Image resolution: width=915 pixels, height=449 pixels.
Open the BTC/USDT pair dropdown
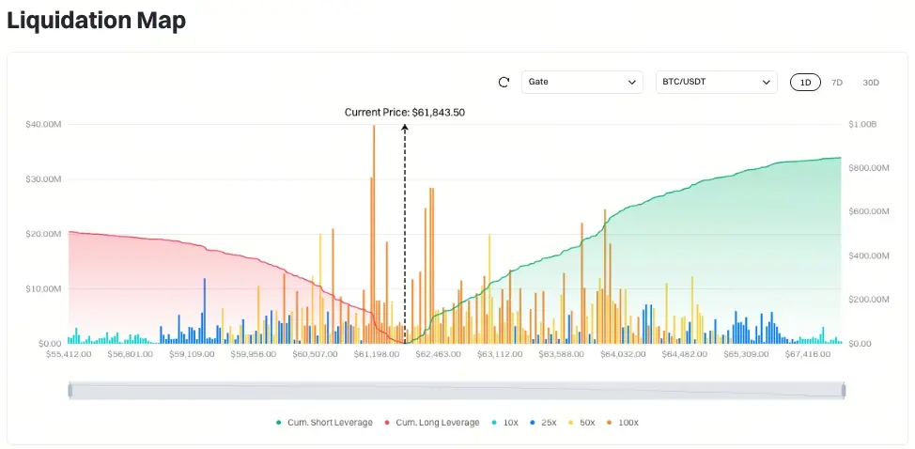[x=717, y=83]
